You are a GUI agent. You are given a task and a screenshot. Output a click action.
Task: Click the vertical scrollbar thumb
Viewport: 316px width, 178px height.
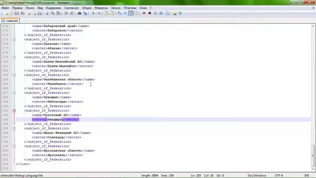click(x=313, y=155)
